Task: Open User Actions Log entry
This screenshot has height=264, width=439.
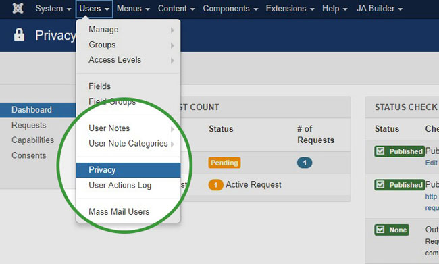Action: (x=128, y=185)
